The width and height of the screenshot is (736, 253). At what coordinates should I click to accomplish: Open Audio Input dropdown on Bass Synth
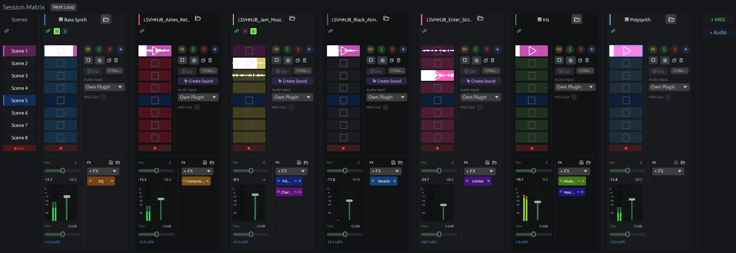104,87
